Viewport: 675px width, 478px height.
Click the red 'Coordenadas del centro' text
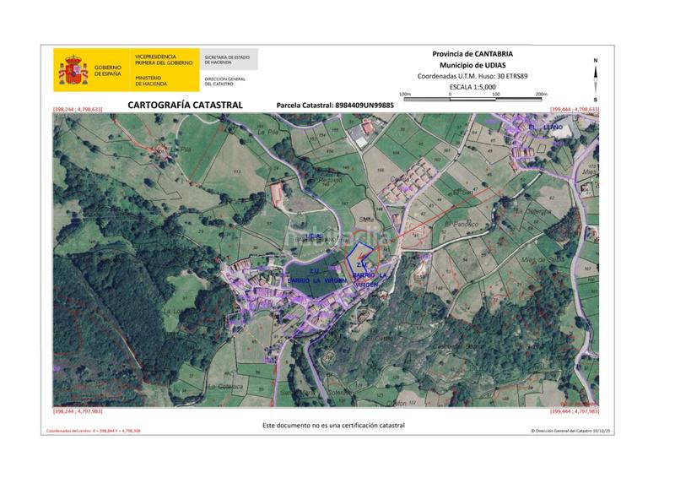[x=92, y=431]
